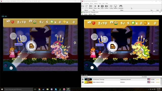Sort game list by Banner column

[86, 10]
